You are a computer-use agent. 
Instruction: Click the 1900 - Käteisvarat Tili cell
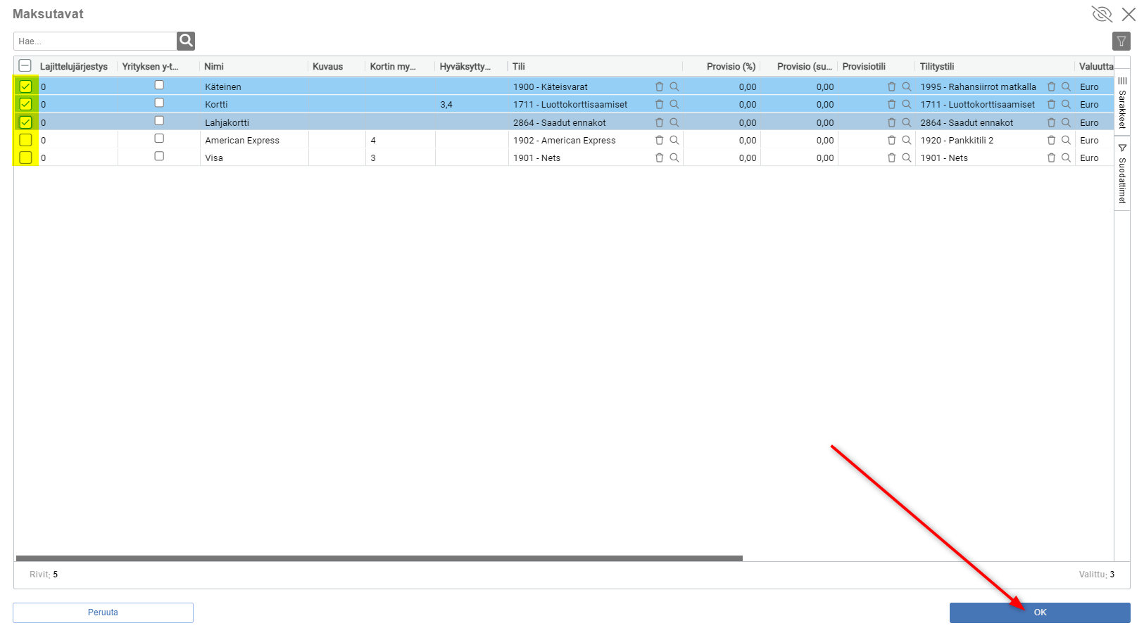point(551,86)
